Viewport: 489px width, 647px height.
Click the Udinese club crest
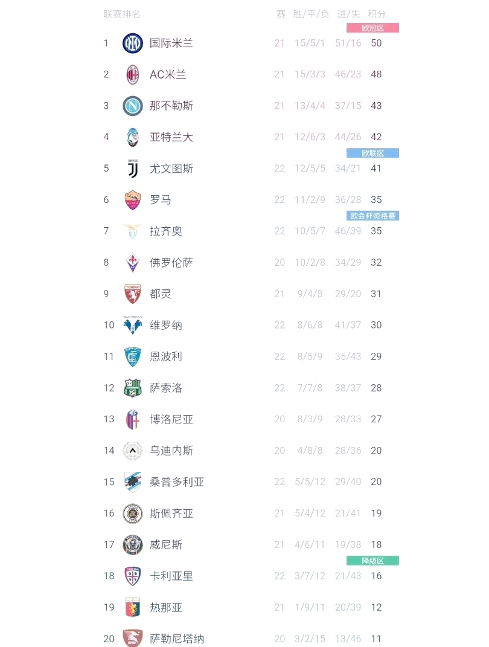[x=133, y=451]
